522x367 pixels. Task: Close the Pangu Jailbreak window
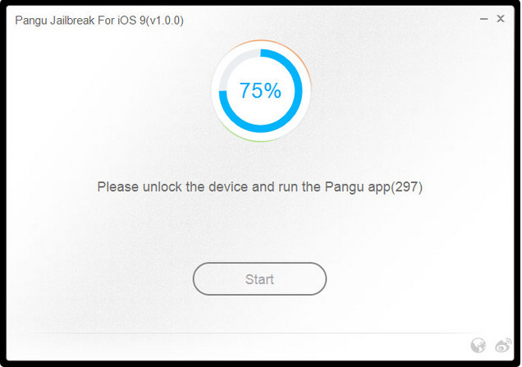pyautogui.click(x=501, y=19)
